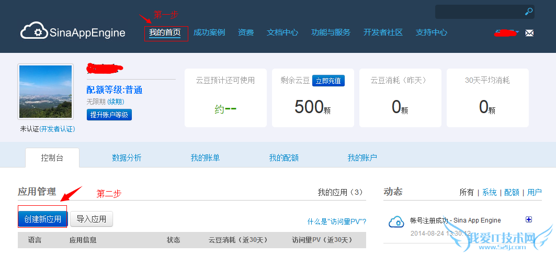The height and width of the screenshot is (255, 556).
Task: Click the 应用信息 column header
Action: 83,240
